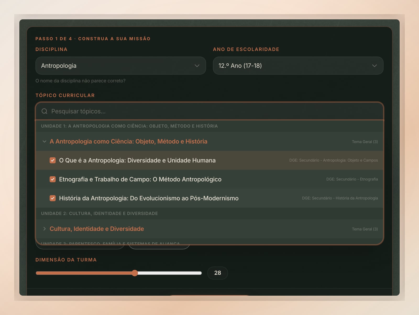Uncheck 'História da Antropologia' checkbox
Screen dimensions: 419x315
pyautogui.click(x=53, y=198)
